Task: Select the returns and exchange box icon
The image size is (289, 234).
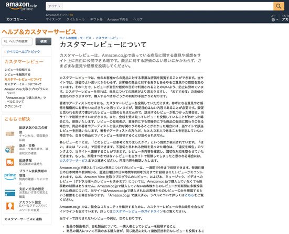Action: (x=10, y=149)
